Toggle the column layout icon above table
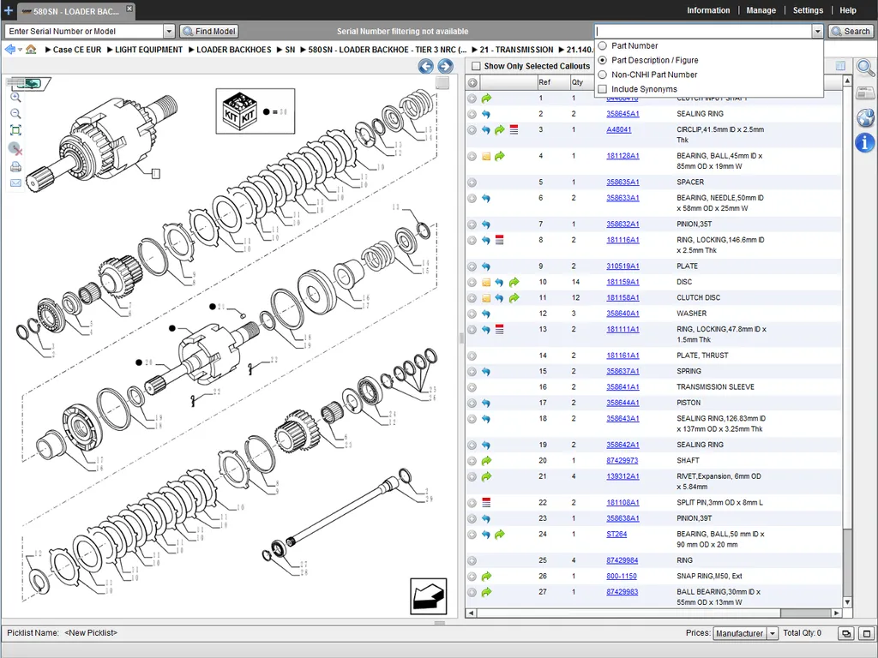This screenshot has height=658, width=878. coord(840,66)
